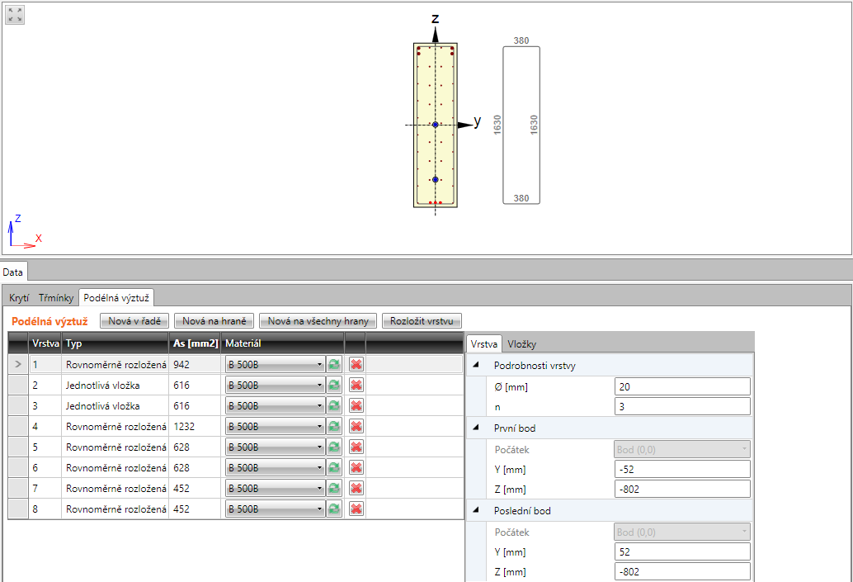The width and height of the screenshot is (853, 582).
Task: Select Podélná výztuž tab
Action: pyautogui.click(x=116, y=298)
